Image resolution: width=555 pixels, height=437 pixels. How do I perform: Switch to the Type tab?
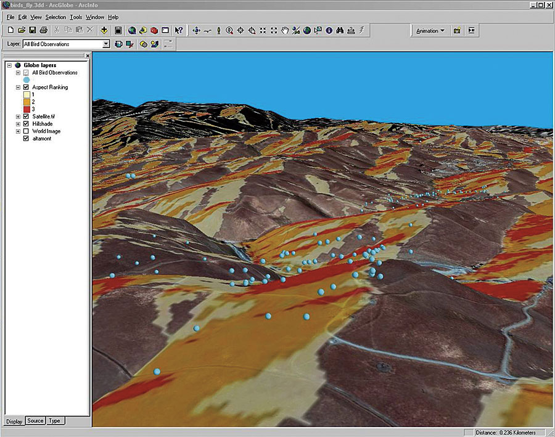pos(55,421)
